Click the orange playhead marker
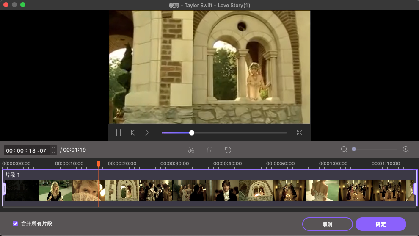Screen dimensions: 419x236 (x=99, y=163)
